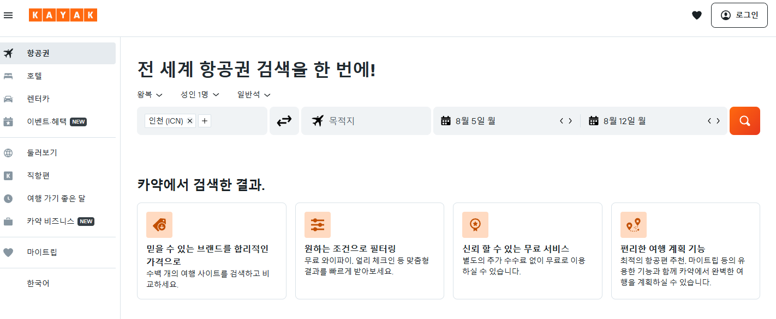Open 마이트립 with the heart sidebar icon
This screenshot has height=319, width=776.
[8, 252]
